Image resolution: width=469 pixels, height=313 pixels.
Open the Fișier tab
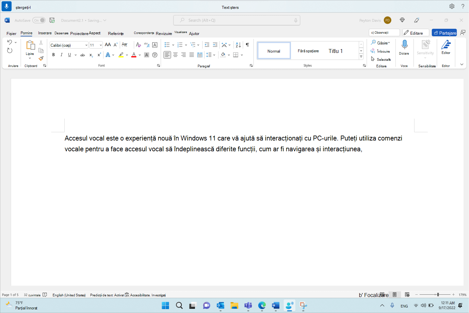coord(11,33)
